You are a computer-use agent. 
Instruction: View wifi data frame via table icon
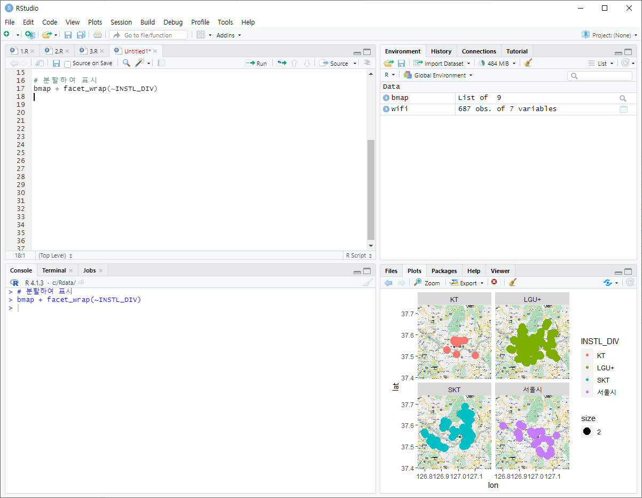623,109
